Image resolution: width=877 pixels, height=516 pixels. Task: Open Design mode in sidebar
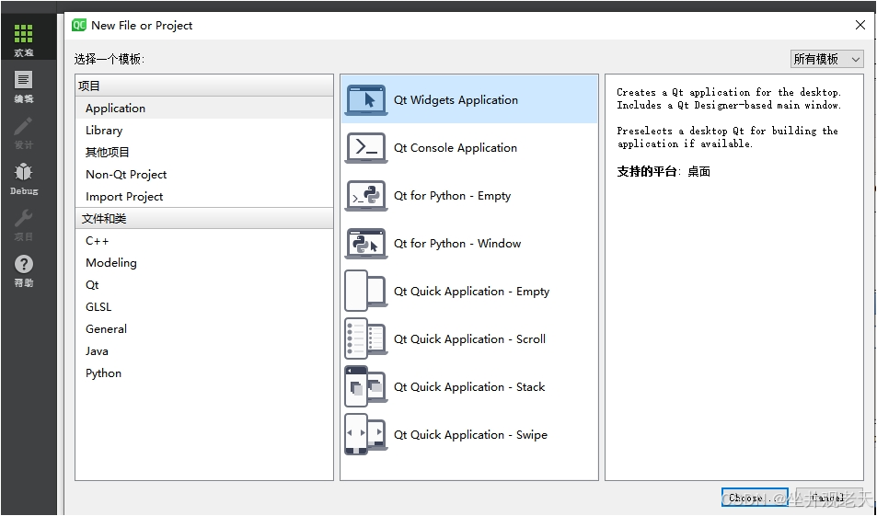24,133
